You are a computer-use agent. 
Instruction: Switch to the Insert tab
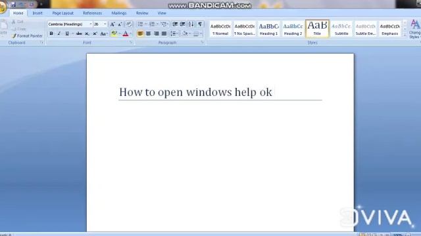click(x=37, y=13)
